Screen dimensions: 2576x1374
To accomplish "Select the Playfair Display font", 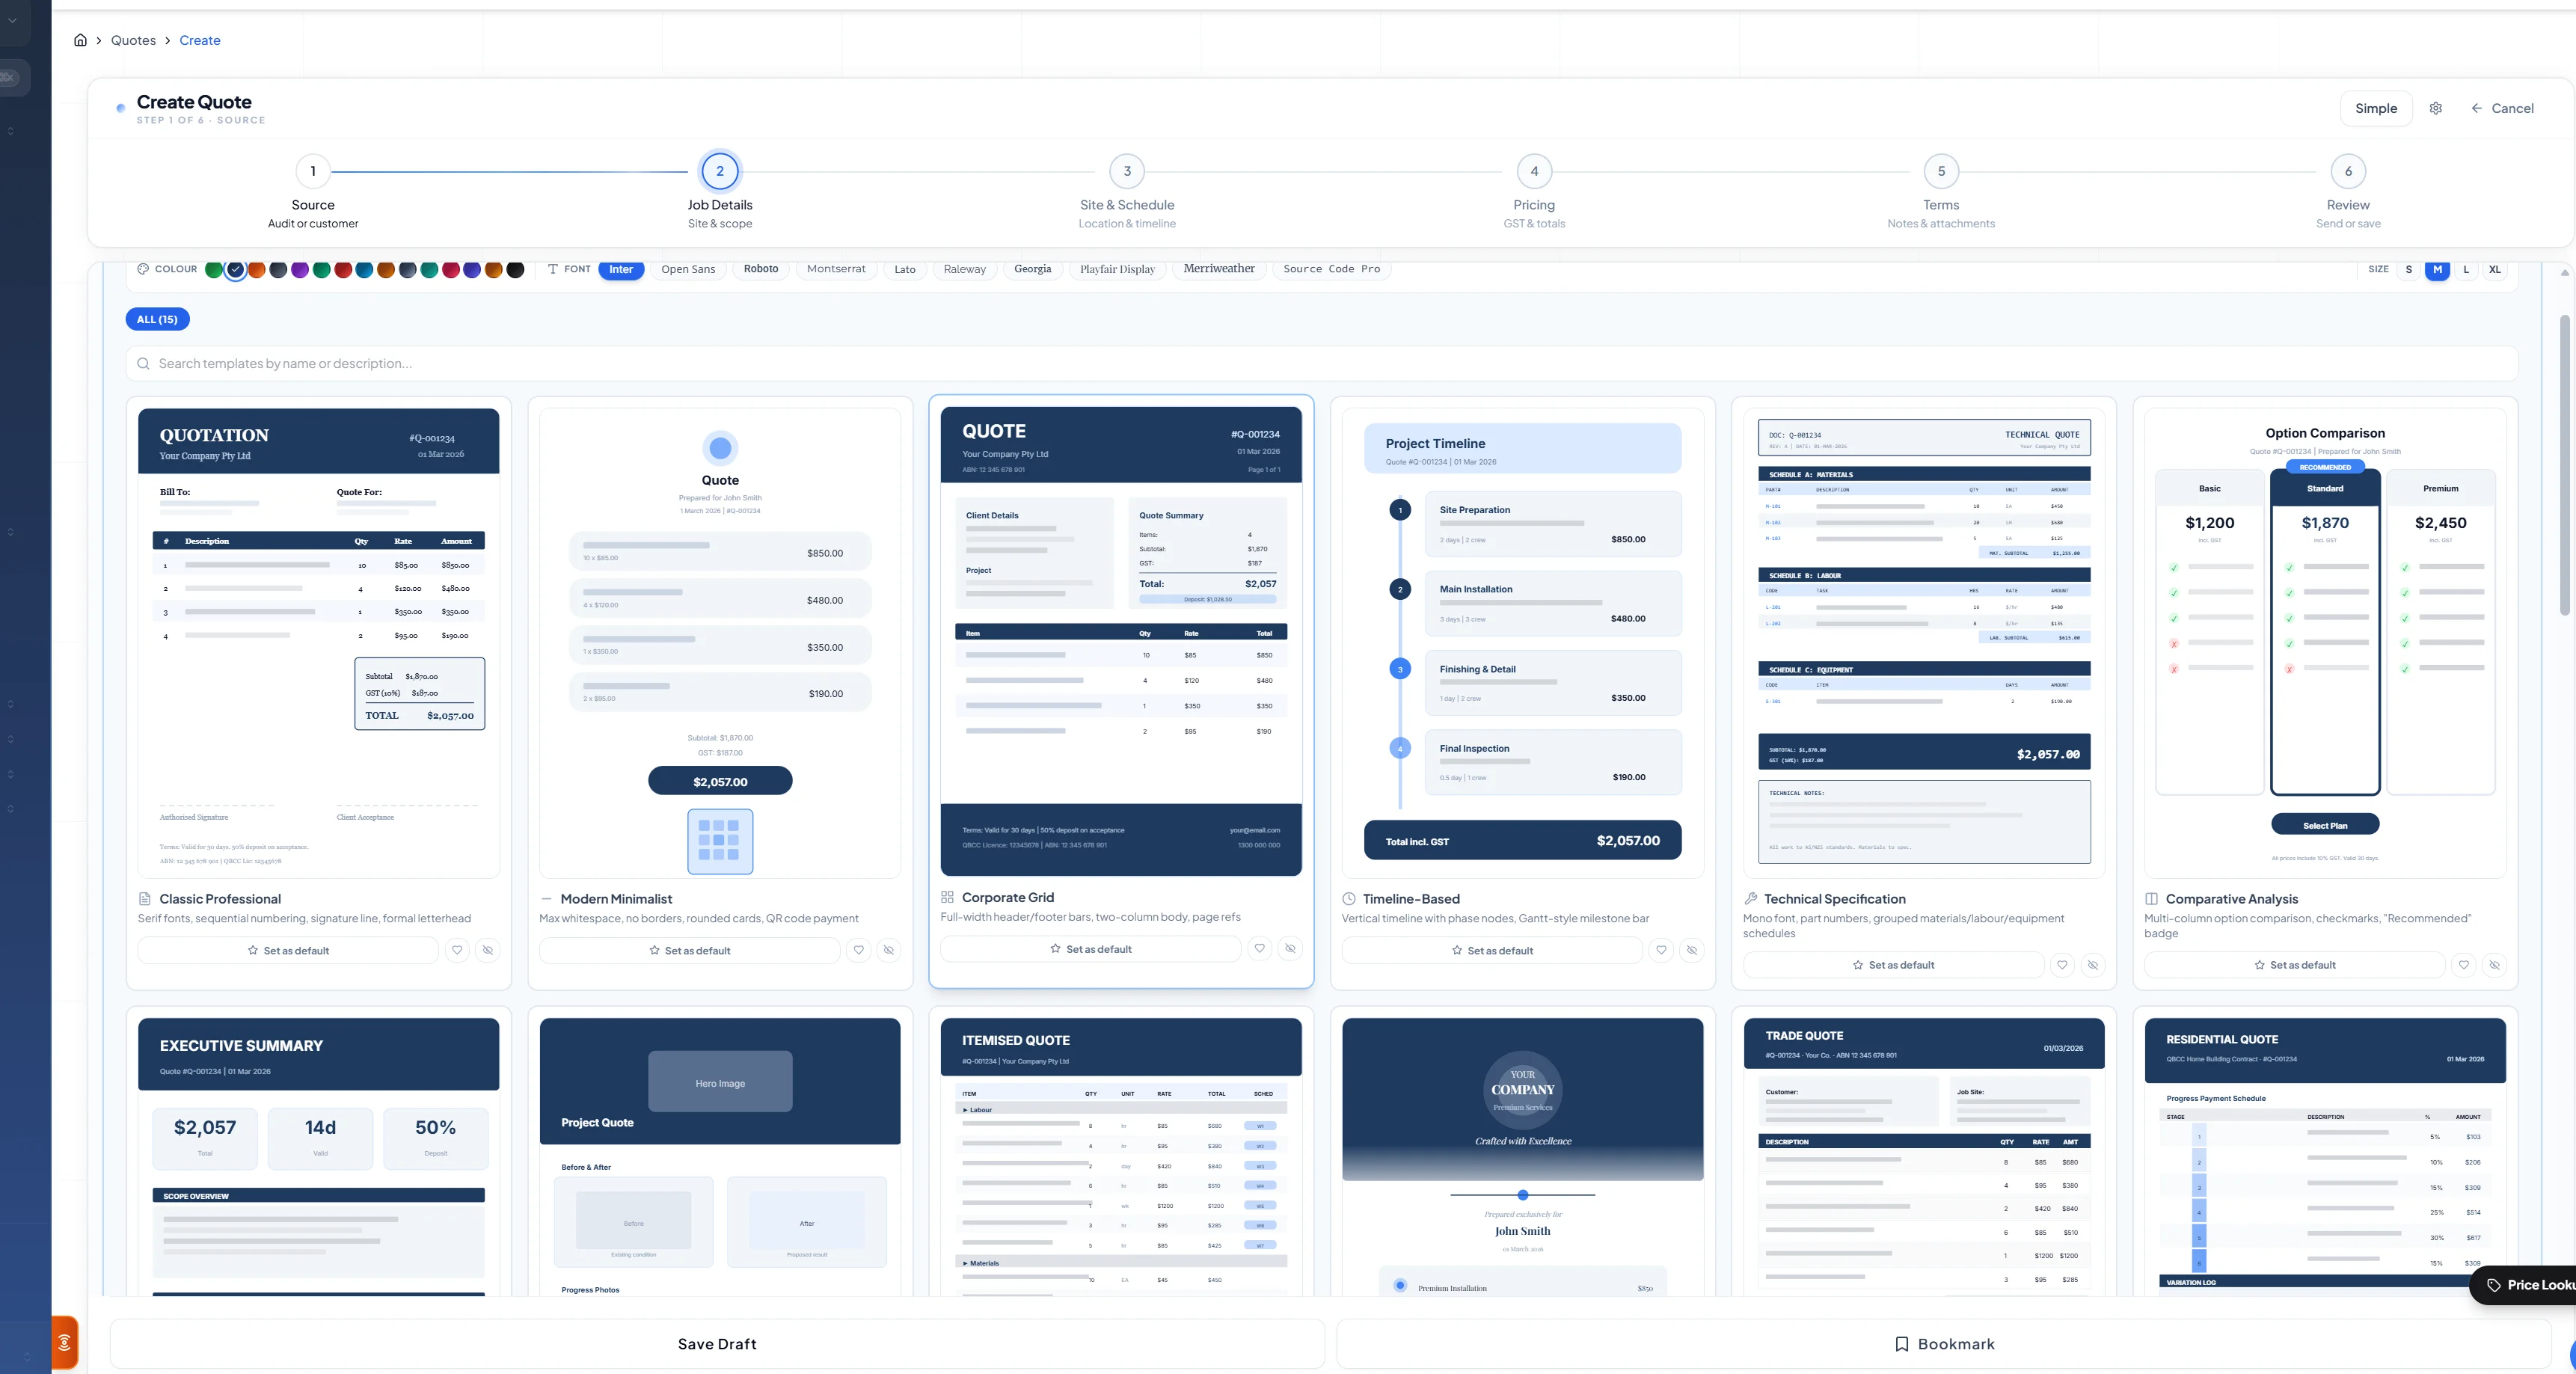I will coord(1117,269).
